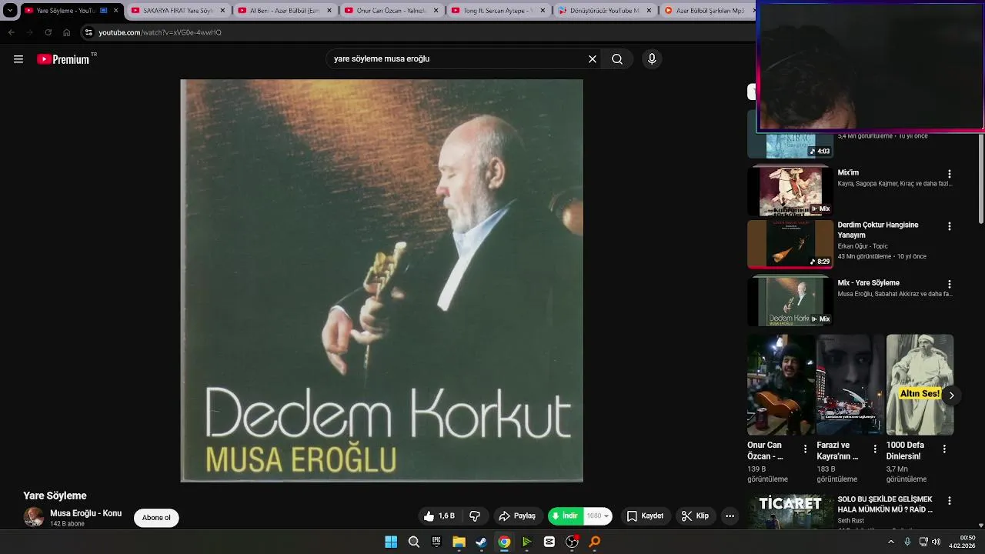Share video with Paylaş button

click(517, 516)
